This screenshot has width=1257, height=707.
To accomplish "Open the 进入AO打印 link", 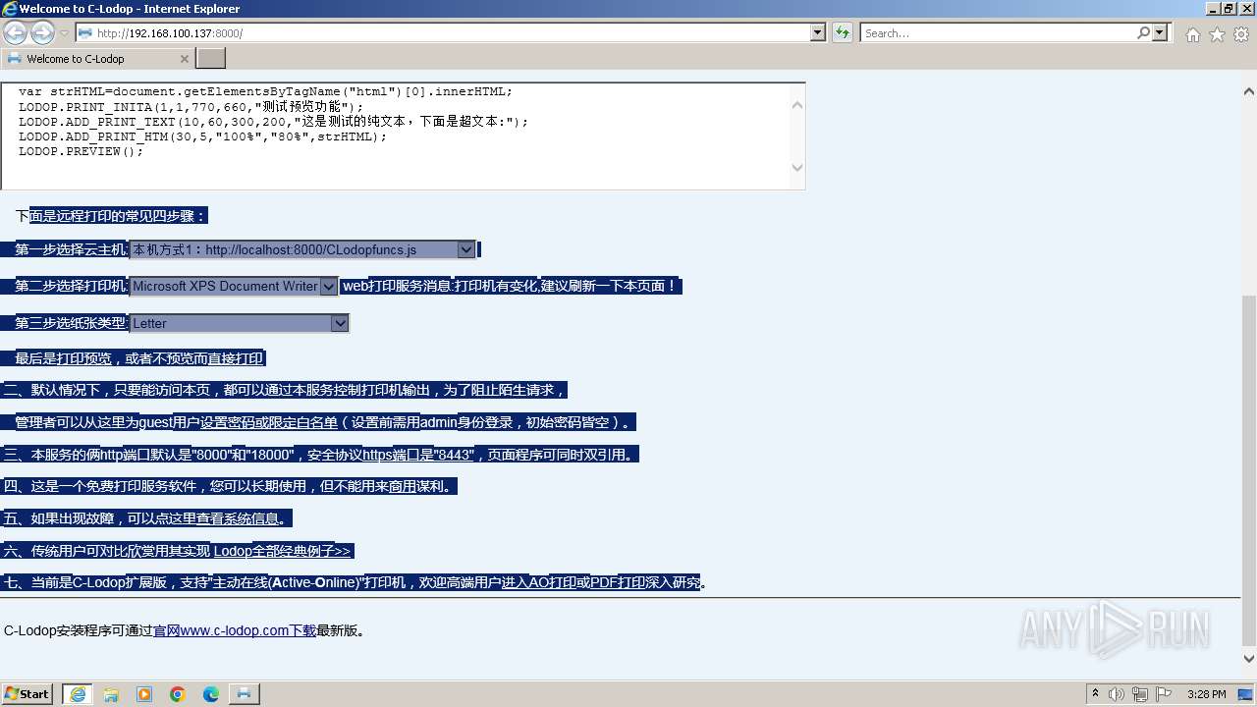I will [x=539, y=582].
